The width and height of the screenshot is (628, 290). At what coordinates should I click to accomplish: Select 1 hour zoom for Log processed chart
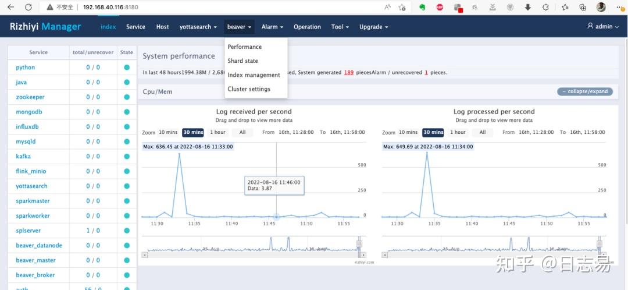(x=458, y=132)
